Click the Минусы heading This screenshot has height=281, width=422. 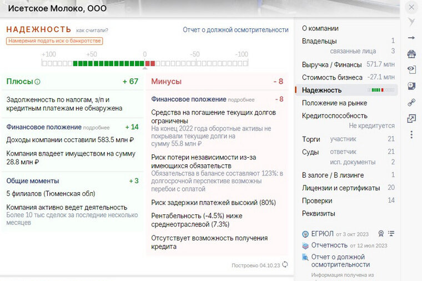(167, 81)
